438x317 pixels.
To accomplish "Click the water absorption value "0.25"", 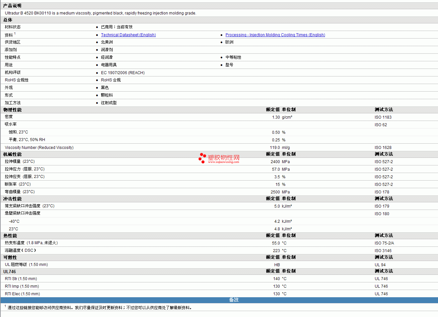I will pos(276,140).
